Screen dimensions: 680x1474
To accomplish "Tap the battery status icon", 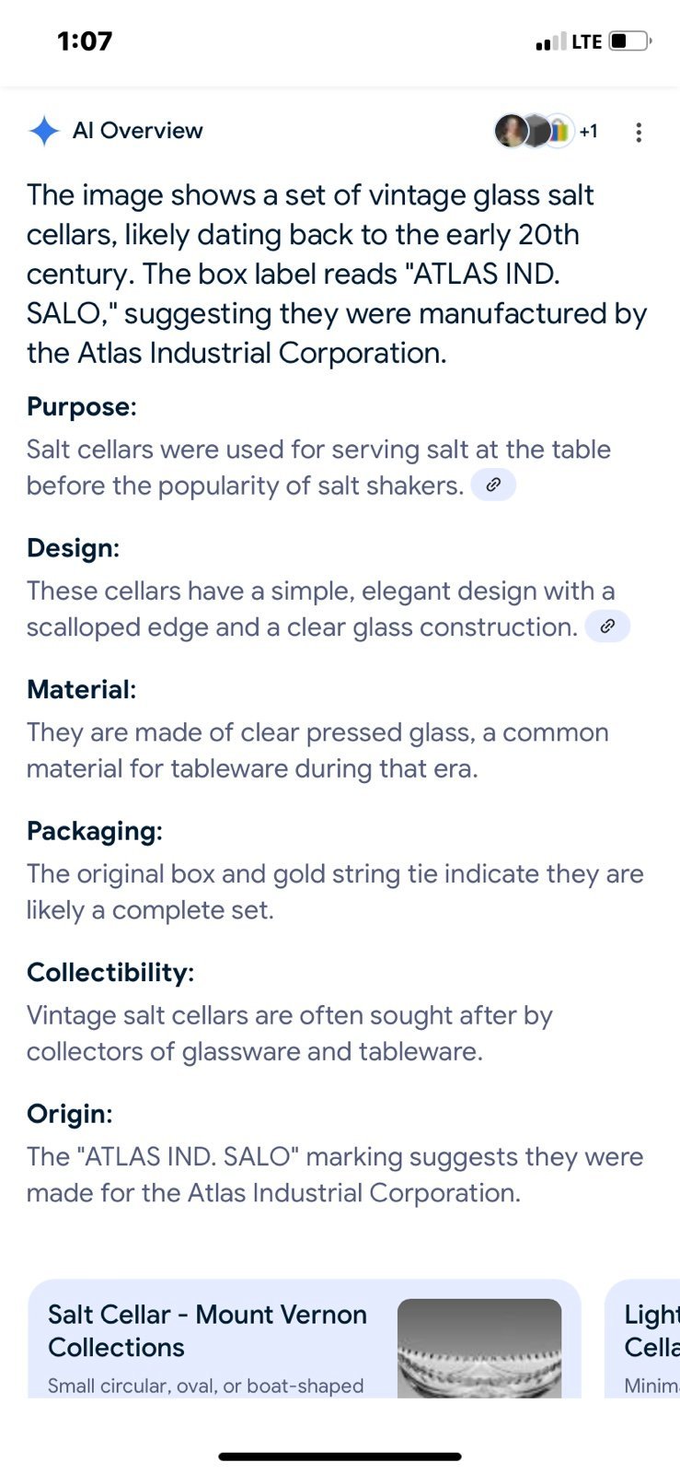I will click(629, 41).
